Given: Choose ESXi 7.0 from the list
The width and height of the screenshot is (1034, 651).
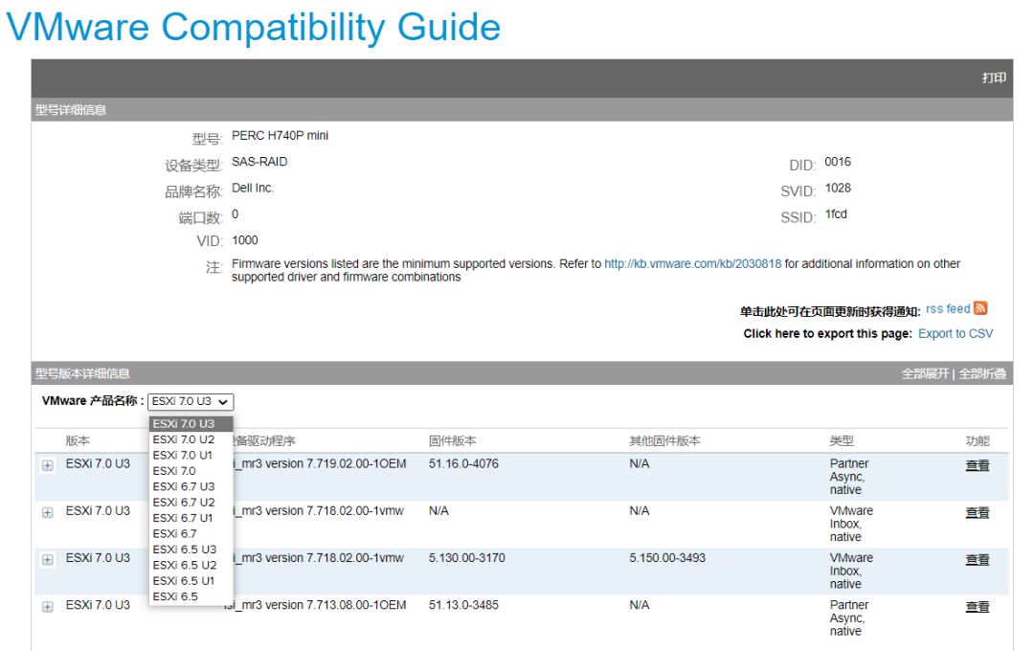Looking at the screenshot, I should coord(191,471).
